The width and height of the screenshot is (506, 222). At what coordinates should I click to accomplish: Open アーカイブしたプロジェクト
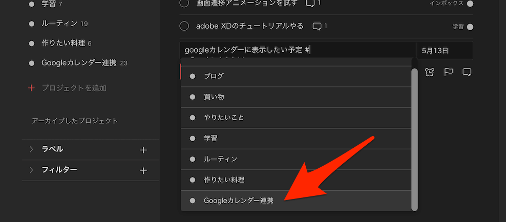(x=75, y=121)
